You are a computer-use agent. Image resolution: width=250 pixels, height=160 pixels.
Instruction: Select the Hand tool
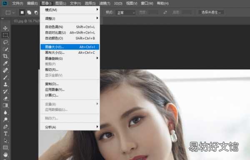point(5,155)
